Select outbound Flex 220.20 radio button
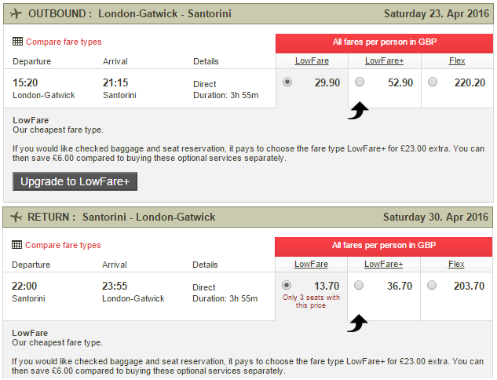Viewport: 497px width, 380px height. pyautogui.click(x=433, y=82)
